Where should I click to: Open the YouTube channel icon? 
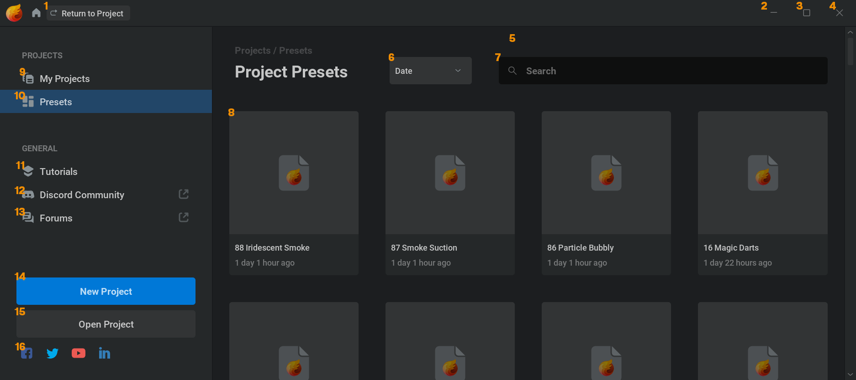pyautogui.click(x=79, y=353)
